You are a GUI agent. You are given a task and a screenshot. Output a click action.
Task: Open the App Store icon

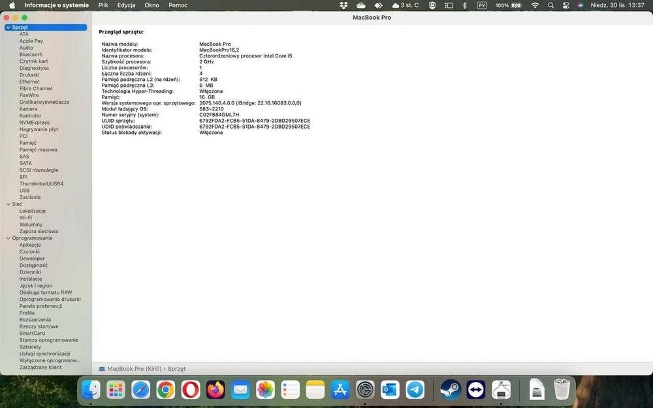(340, 390)
